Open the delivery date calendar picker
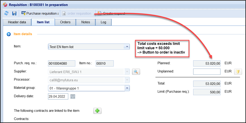 click(73, 97)
